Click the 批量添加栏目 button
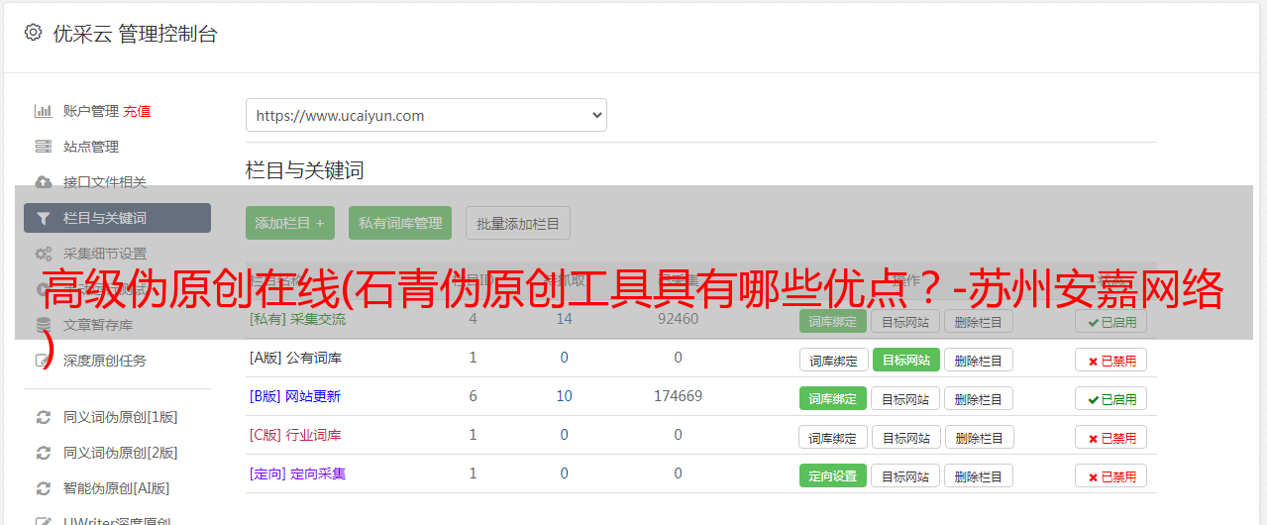The image size is (1267, 525). pos(518,223)
